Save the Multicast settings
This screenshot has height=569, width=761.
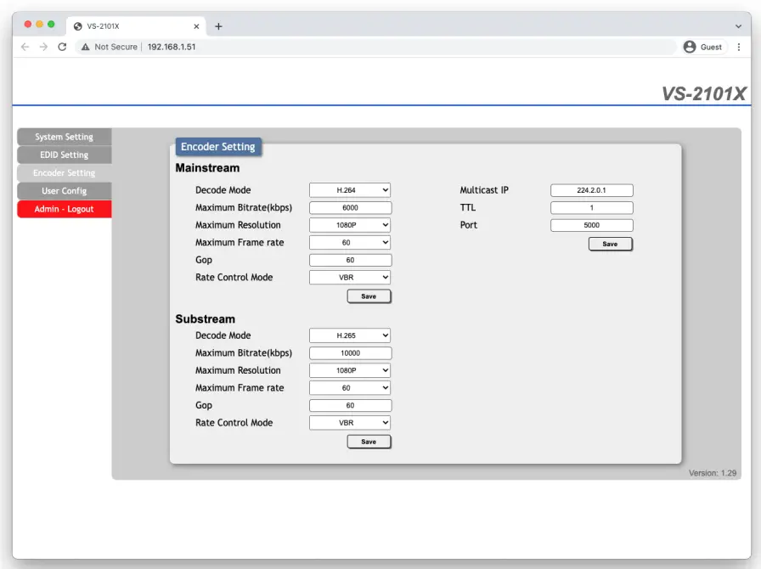tap(610, 244)
